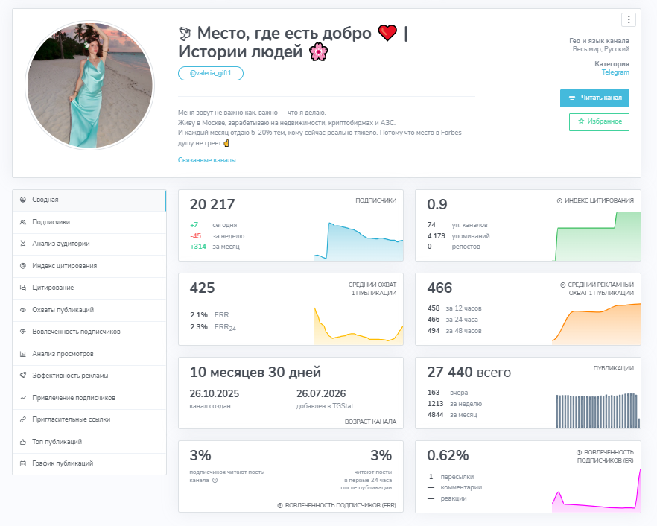Click the Эффективность рекламы megaphone icon
Image resolution: width=657 pixels, height=526 pixels.
pos(23,376)
